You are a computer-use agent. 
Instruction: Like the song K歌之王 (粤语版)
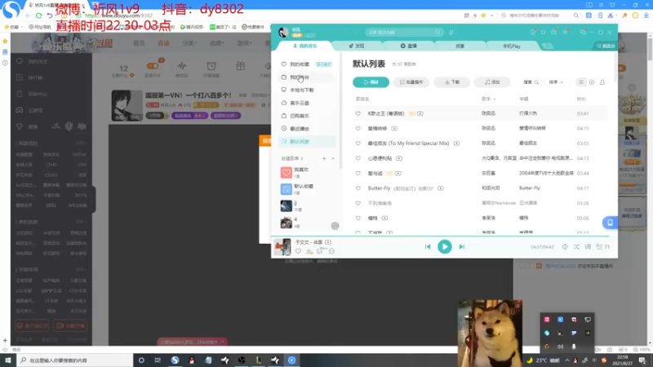(358, 113)
